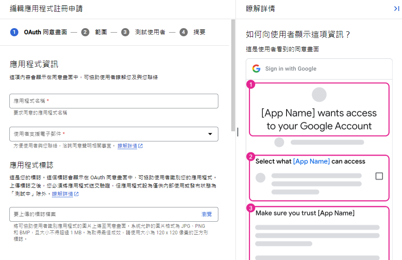Tick the checkbox in consent preview
The image size is (402, 260).
click(379, 176)
